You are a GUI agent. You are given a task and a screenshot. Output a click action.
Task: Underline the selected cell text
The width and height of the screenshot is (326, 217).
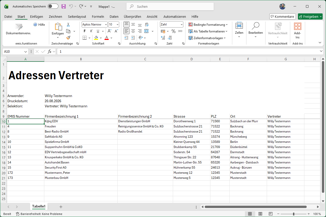coord(98,31)
